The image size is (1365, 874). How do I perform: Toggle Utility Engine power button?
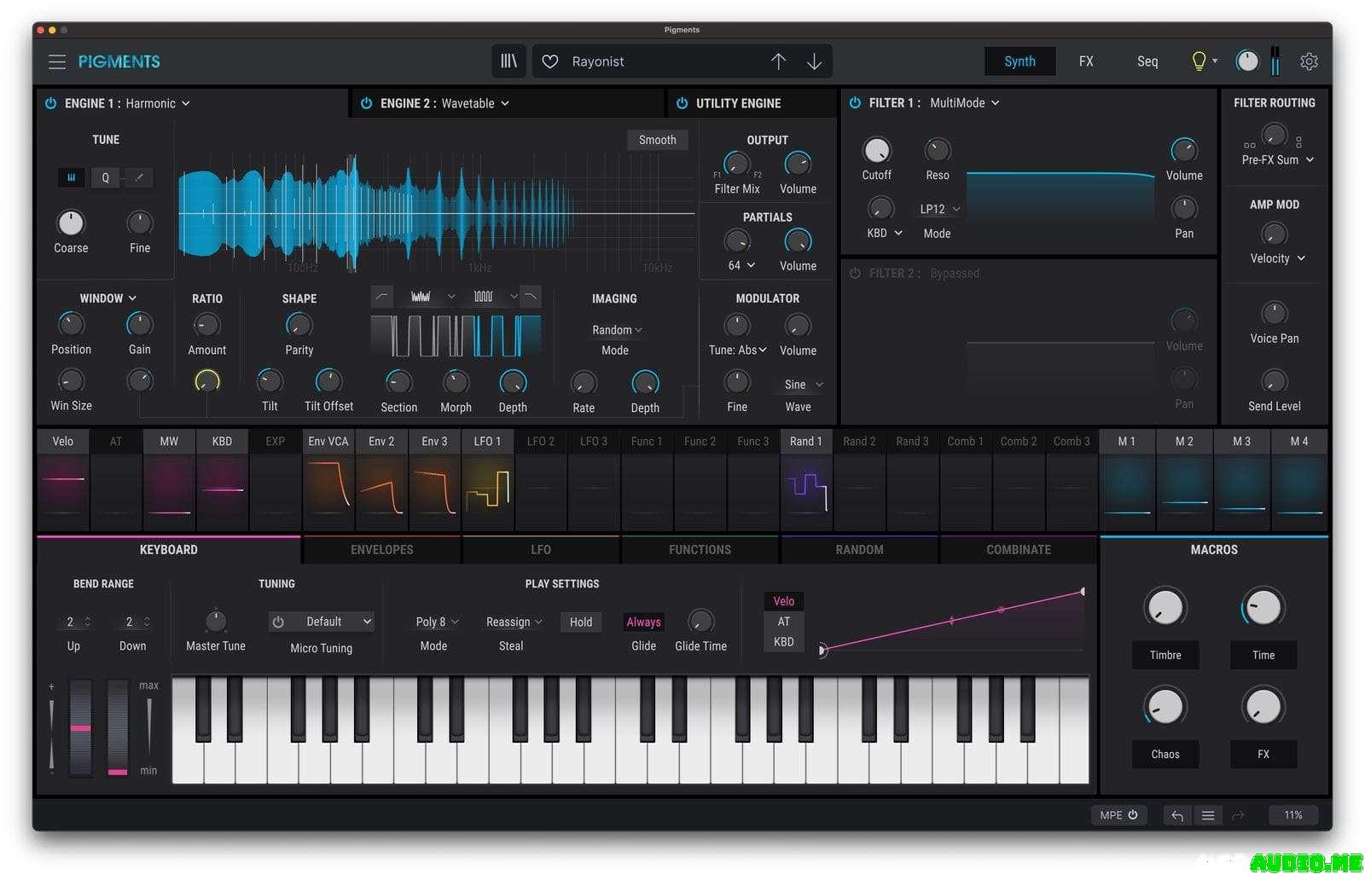click(x=682, y=103)
